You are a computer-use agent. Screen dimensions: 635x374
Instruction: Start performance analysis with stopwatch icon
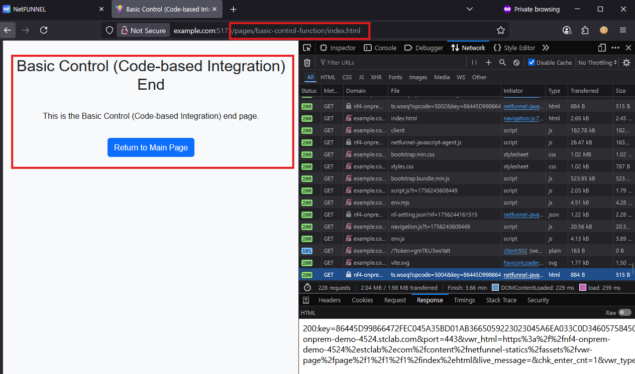[x=306, y=288]
